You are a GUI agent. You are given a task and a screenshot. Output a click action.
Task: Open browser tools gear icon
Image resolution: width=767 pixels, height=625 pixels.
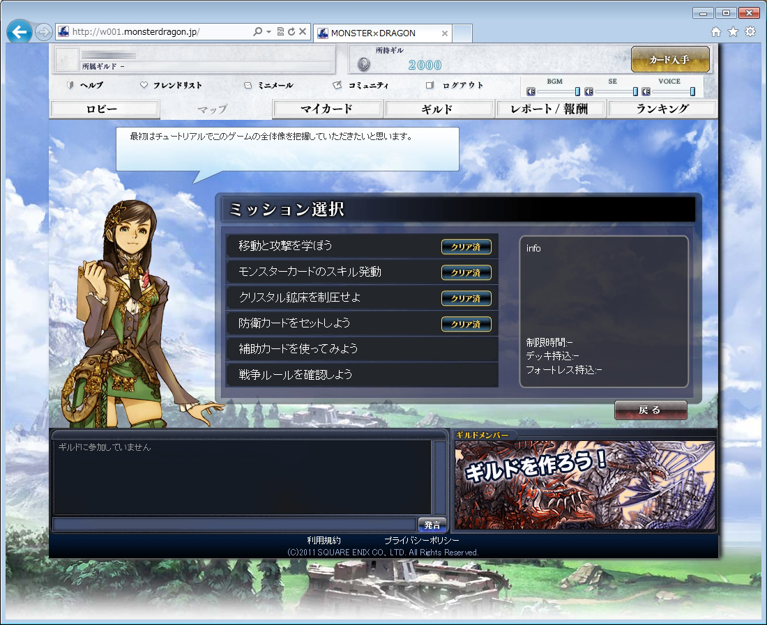tap(750, 32)
